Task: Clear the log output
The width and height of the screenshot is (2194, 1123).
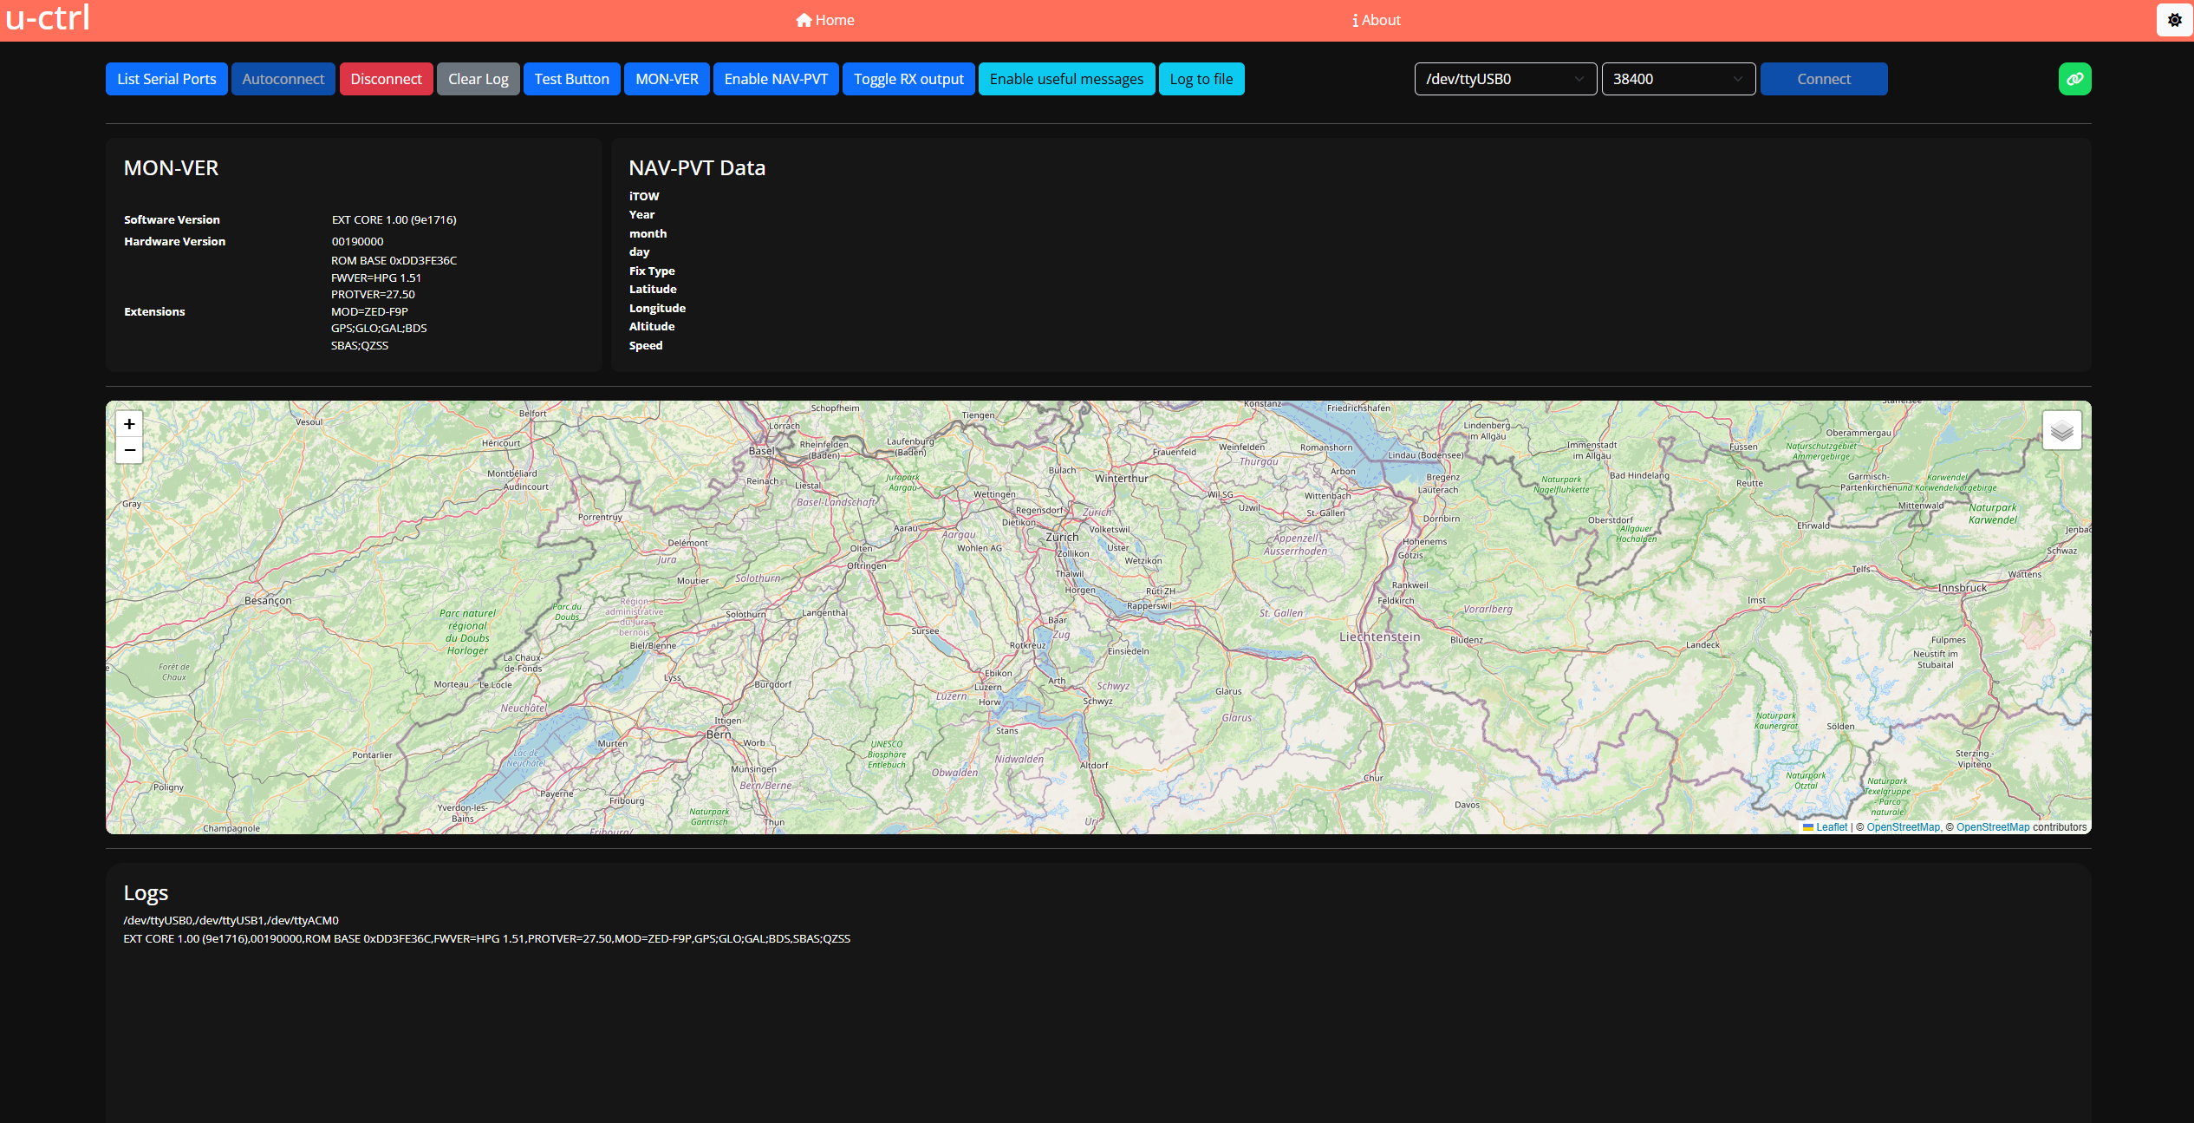Action: (478, 79)
